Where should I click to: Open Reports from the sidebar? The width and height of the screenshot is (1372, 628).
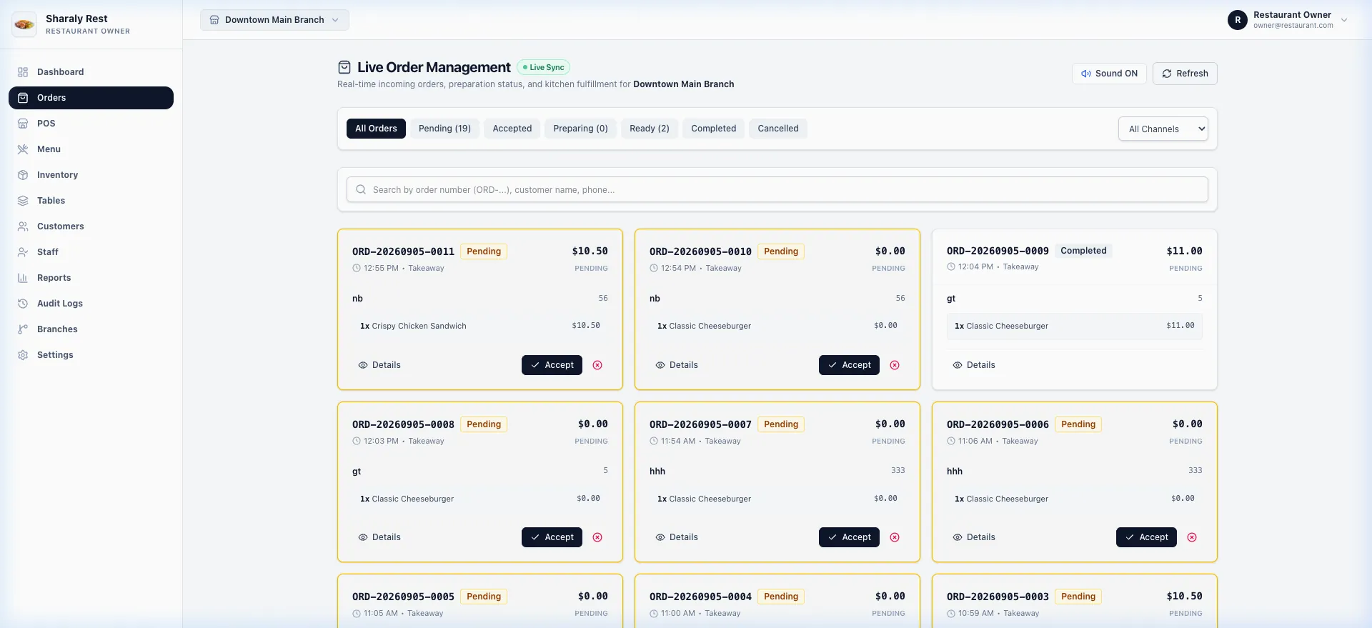coord(91,278)
